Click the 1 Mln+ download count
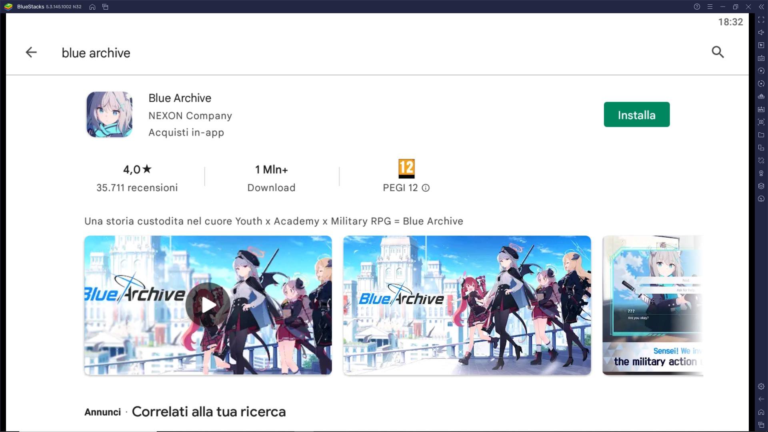The width and height of the screenshot is (768, 432). [271, 170]
